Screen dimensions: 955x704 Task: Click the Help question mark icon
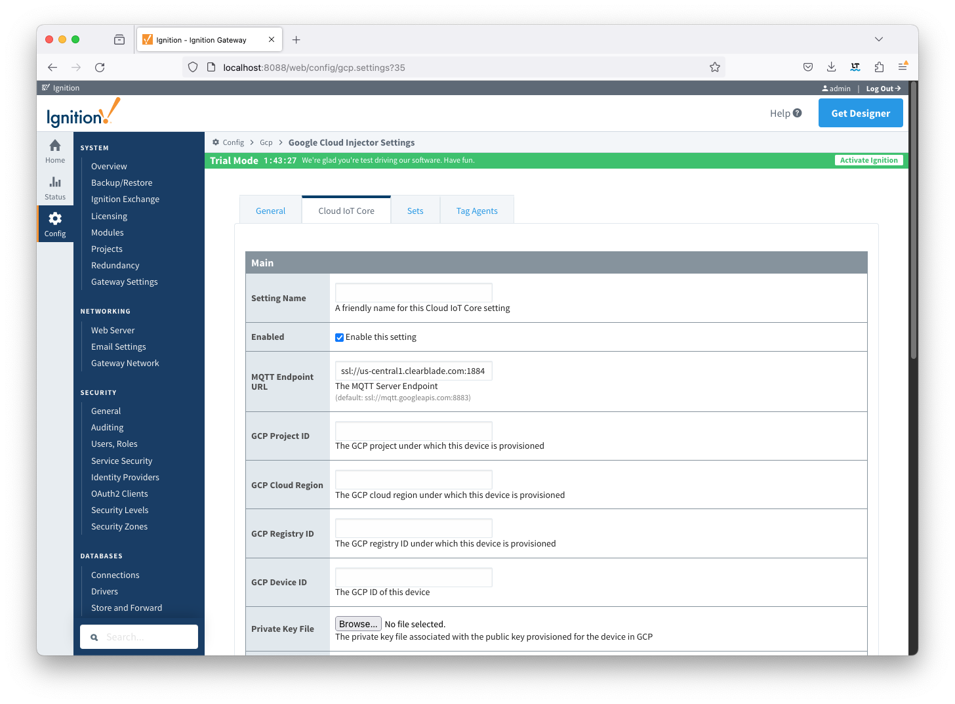click(x=797, y=113)
